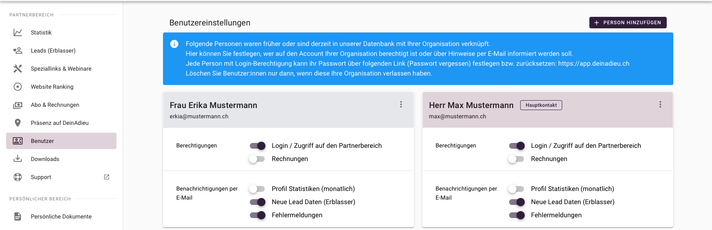This screenshot has width=712, height=230.
Task: Click the Speziallinks & Webinare tools icon
Action: coord(18,69)
